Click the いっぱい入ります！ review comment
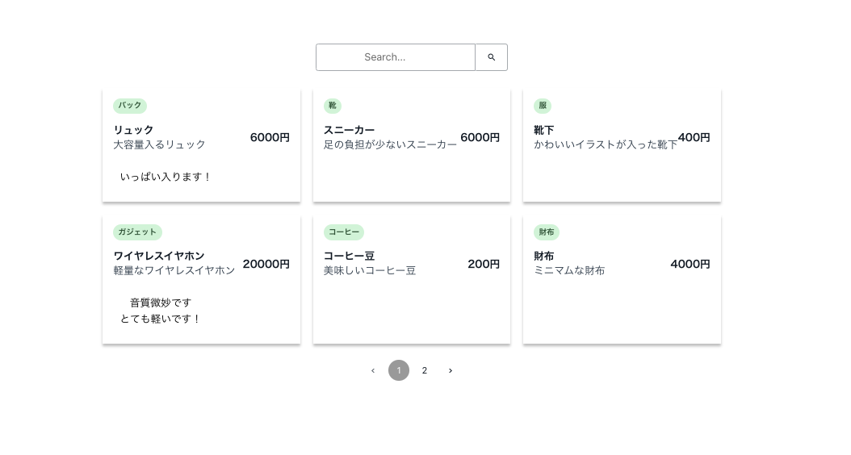851x455 pixels. 166,177
